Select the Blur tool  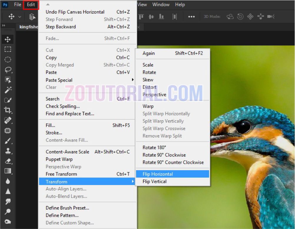click(8, 181)
